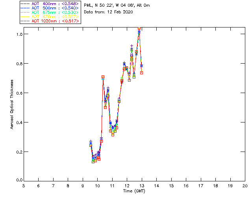
Task: Click the 0.2 tick label on y-axis
Action: pos(19,152)
